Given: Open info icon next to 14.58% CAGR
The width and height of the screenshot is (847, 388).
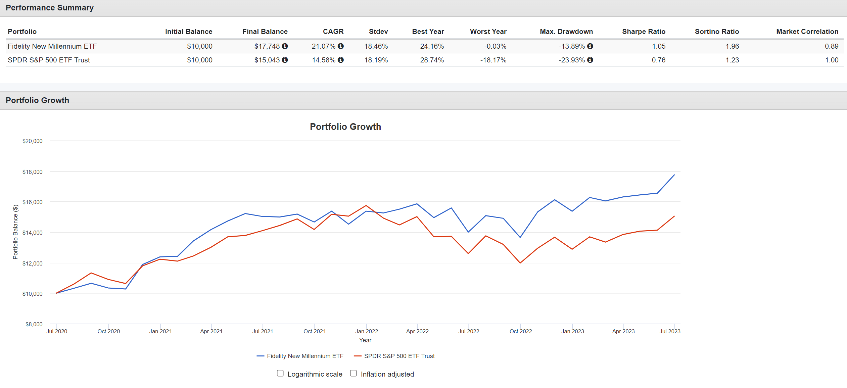Looking at the screenshot, I should pyautogui.click(x=340, y=60).
